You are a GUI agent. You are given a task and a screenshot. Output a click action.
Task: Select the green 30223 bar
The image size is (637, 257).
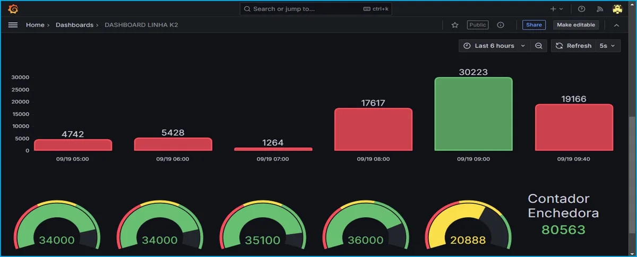click(x=474, y=114)
